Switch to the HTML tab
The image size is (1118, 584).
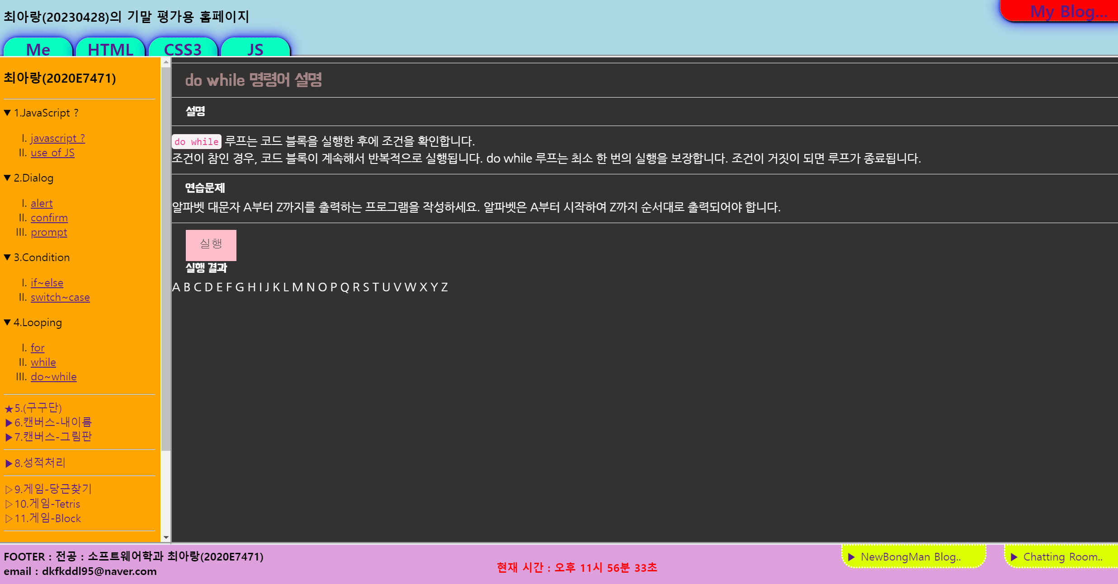(110, 49)
